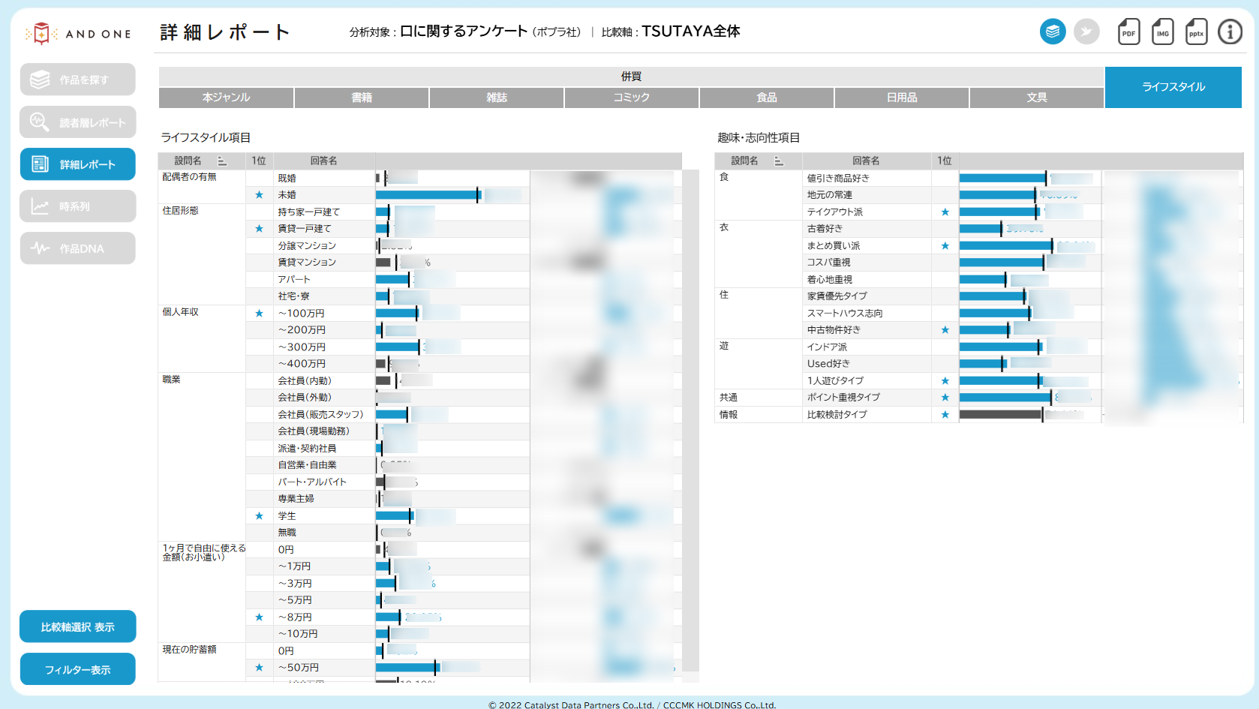Open the information icon
Viewport: 1259px width, 709px height.
point(1230,32)
